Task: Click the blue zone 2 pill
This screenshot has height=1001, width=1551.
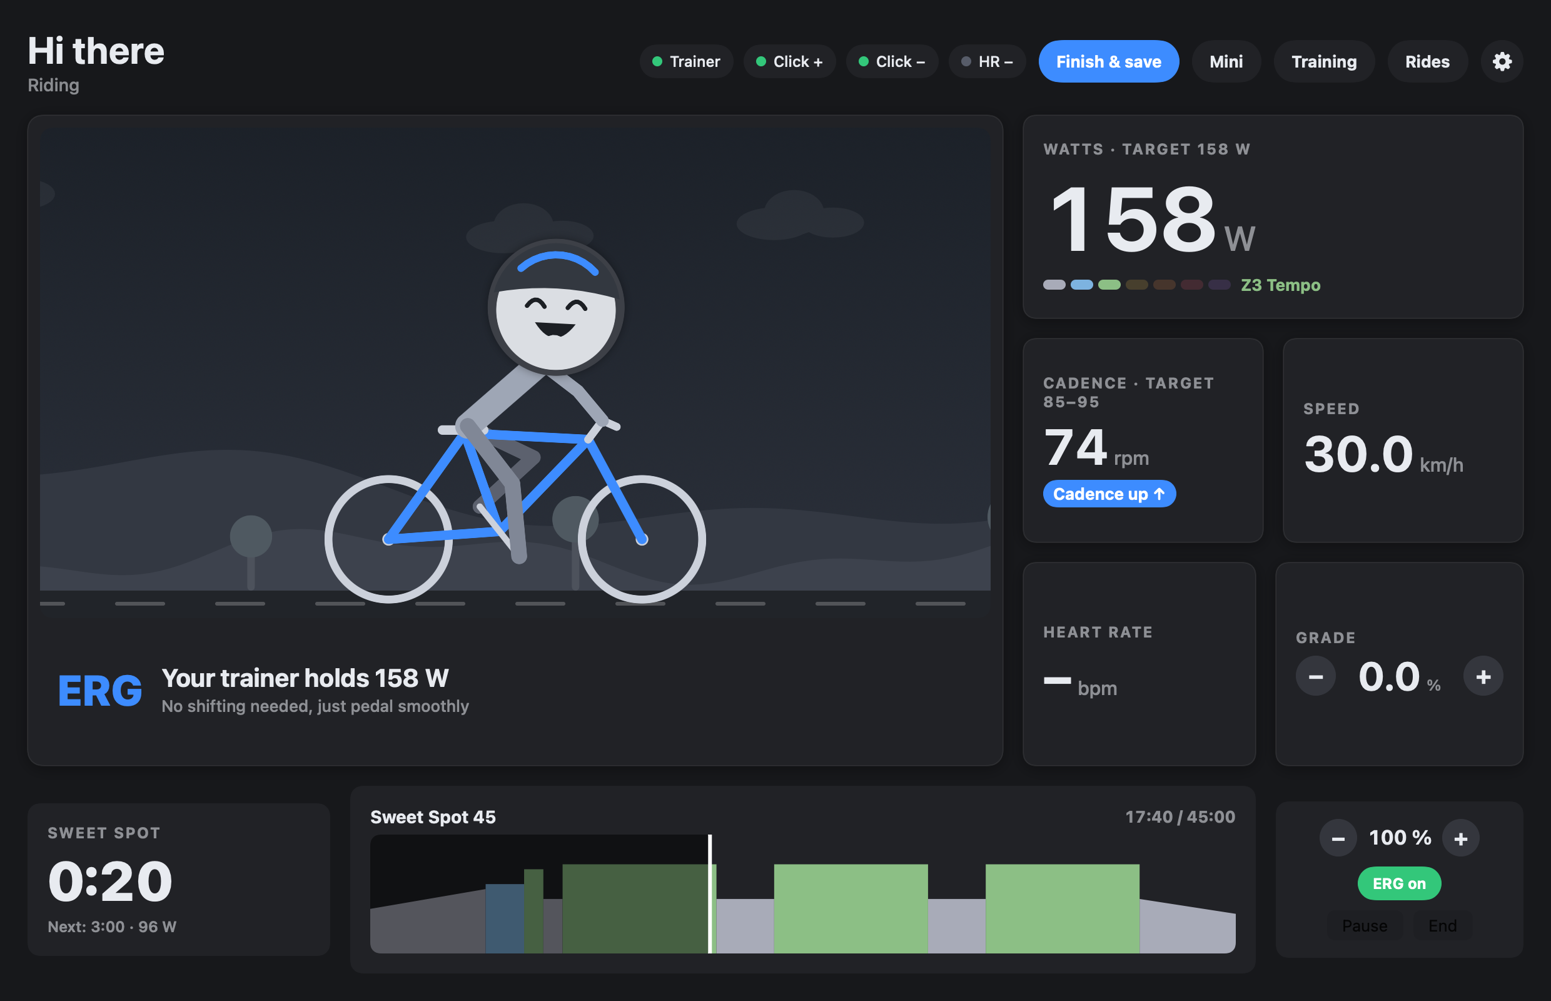Action: (x=1081, y=285)
